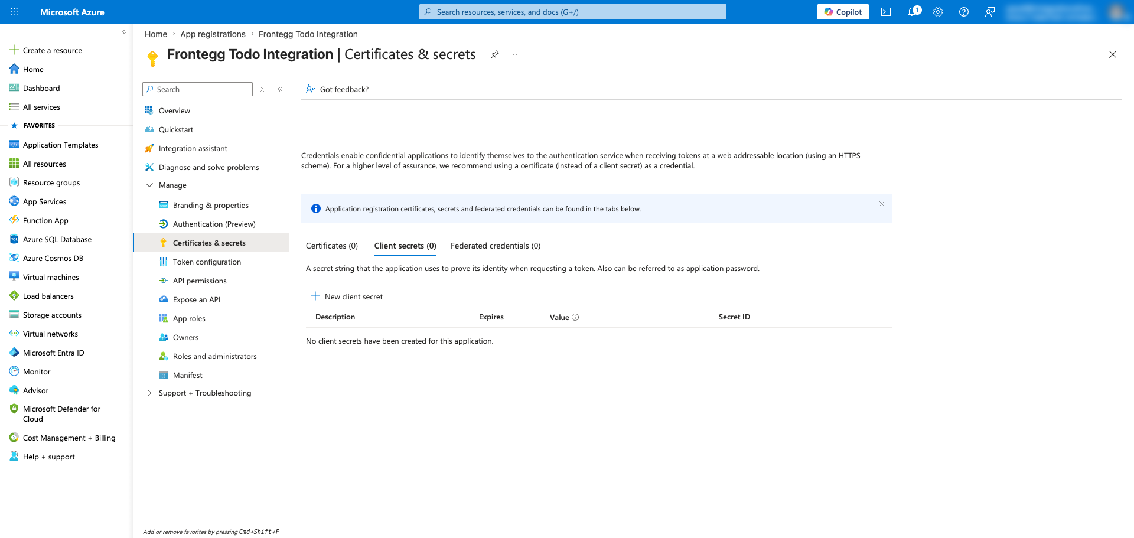Open Azure Cosmos DB favorite
The width and height of the screenshot is (1134, 538).
pyautogui.click(x=47, y=258)
